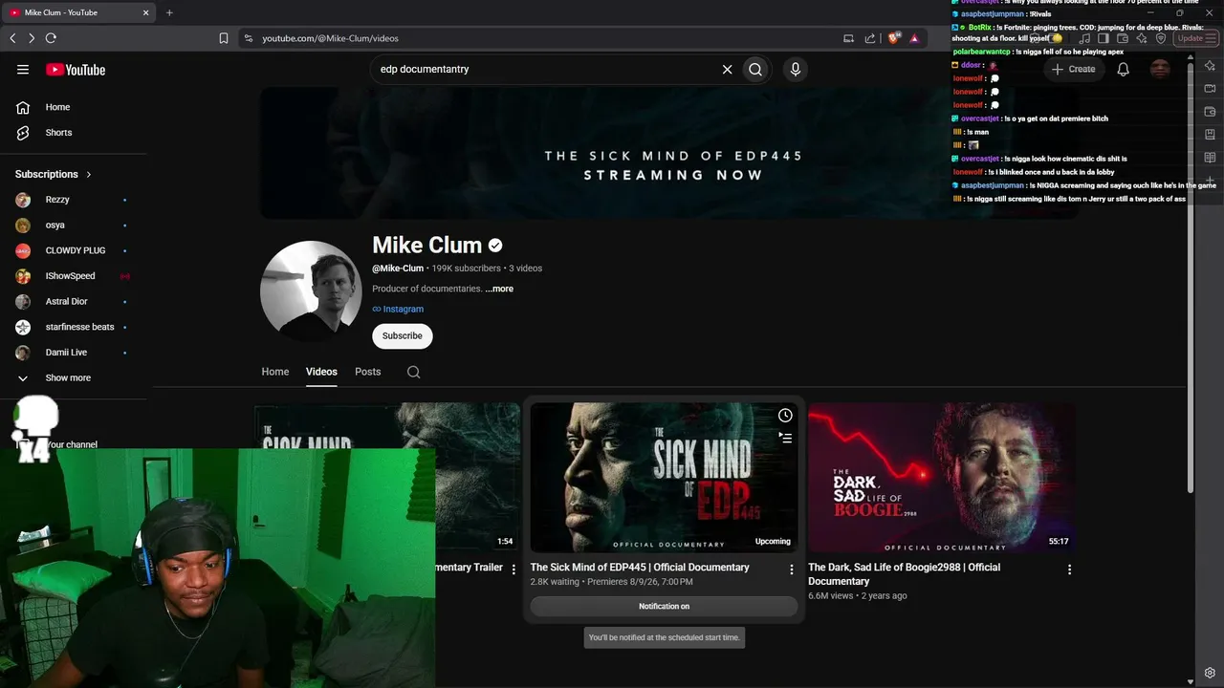
Task: Clear the YouTube search text
Action: click(x=727, y=69)
